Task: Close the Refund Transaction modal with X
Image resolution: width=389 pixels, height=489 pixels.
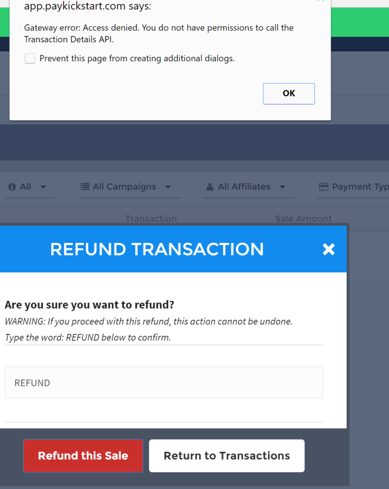Action: click(329, 249)
